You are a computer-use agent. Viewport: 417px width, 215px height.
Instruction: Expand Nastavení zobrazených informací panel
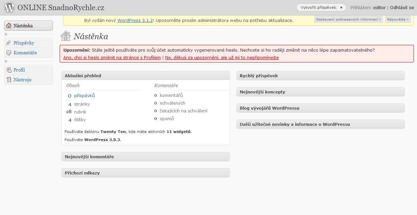pyautogui.click(x=348, y=20)
